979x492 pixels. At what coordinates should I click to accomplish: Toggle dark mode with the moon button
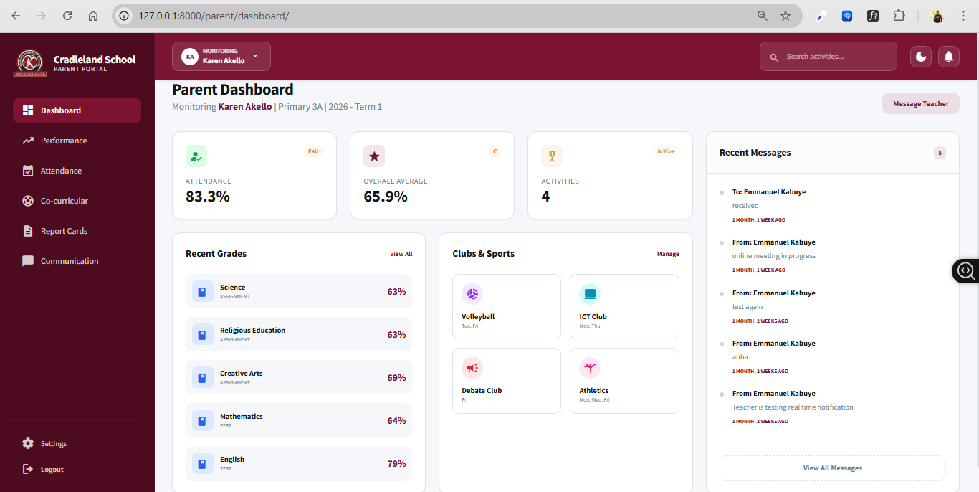[920, 56]
